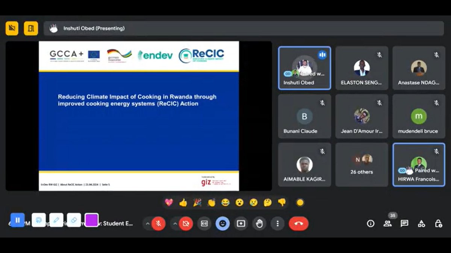Image resolution: width=451 pixels, height=253 pixels.
Task: Unmute the red microphone button
Action: 159,223
